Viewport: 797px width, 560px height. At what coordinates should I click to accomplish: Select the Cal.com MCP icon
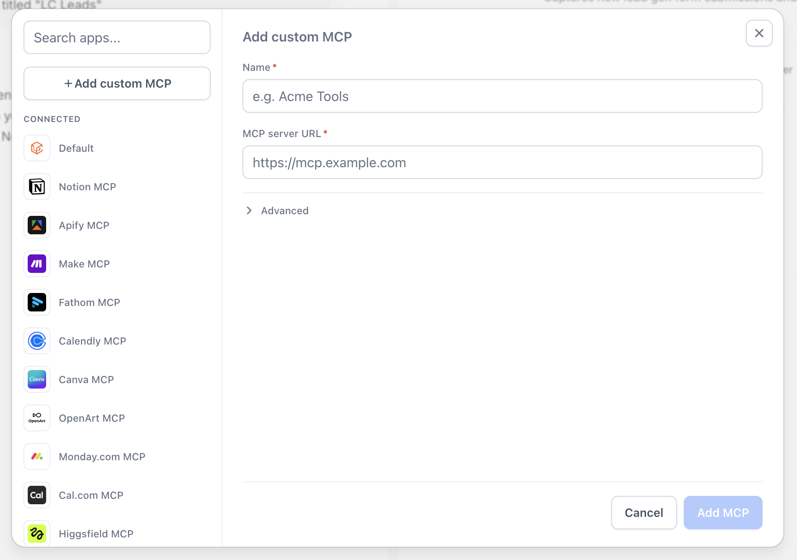[37, 495]
